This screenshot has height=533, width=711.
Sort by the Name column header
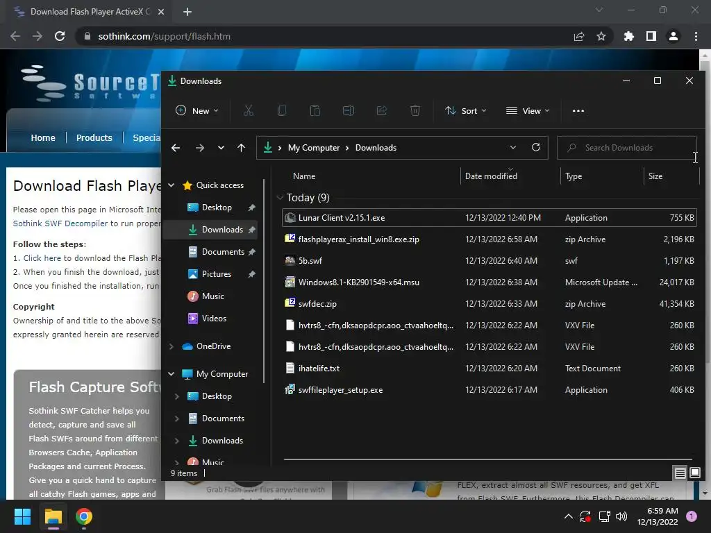(304, 176)
